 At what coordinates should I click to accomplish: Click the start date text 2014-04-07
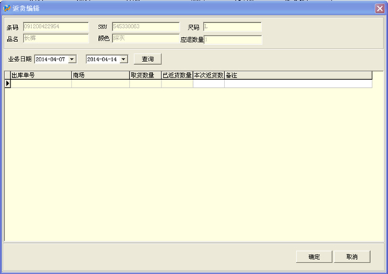pyautogui.click(x=50, y=59)
